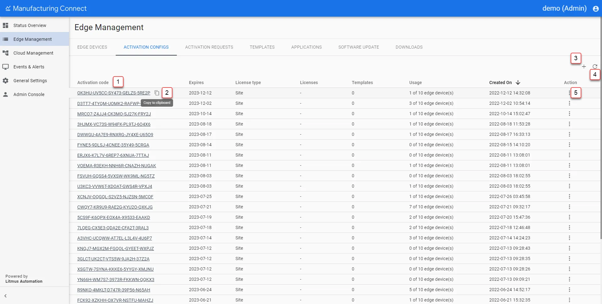Open Status Overview from the sidebar
Image resolution: width=602 pixels, height=304 pixels.
(34, 25)
